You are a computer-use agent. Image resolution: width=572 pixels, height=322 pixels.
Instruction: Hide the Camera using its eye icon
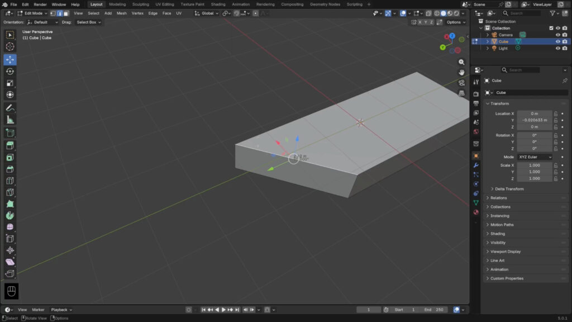click(x=557, y=35)
